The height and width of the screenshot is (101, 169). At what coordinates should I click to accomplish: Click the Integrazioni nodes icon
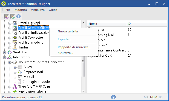(10, 57)
